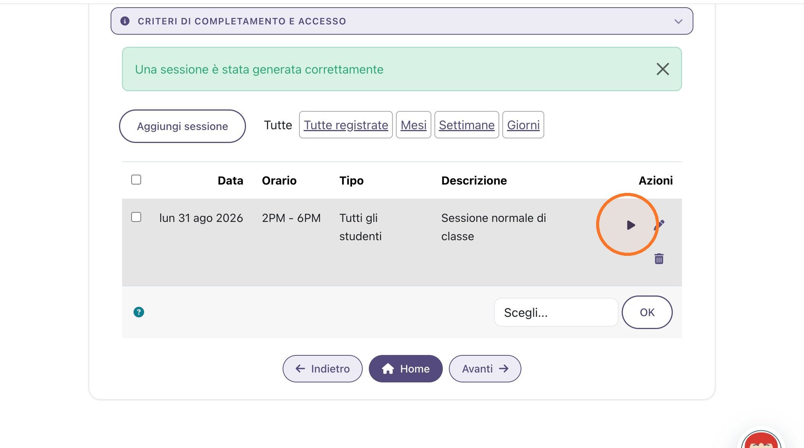804x448 pixels.
Task: Click the date lun 31 ago 2026
Action: coord(201,218)
